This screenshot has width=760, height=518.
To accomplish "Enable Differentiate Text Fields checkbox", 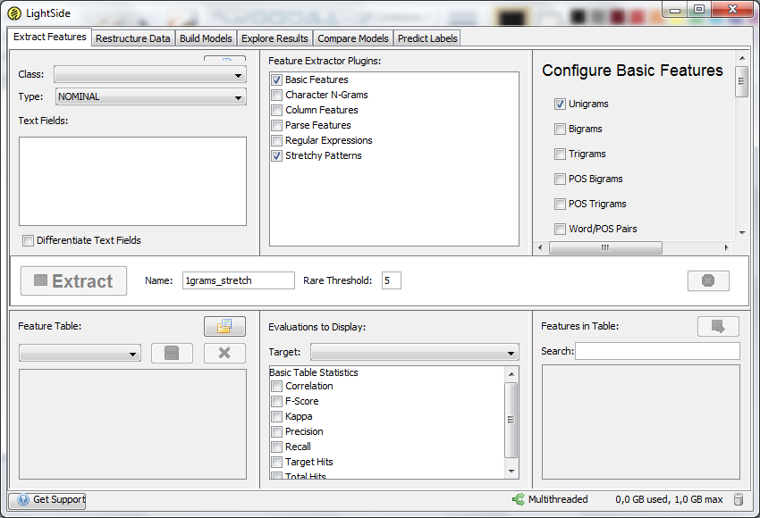I will click(x=28, y=240).
